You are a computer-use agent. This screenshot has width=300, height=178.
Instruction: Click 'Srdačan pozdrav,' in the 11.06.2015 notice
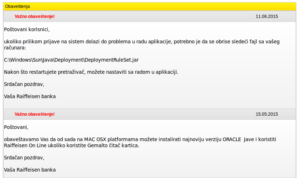(24, 84)
